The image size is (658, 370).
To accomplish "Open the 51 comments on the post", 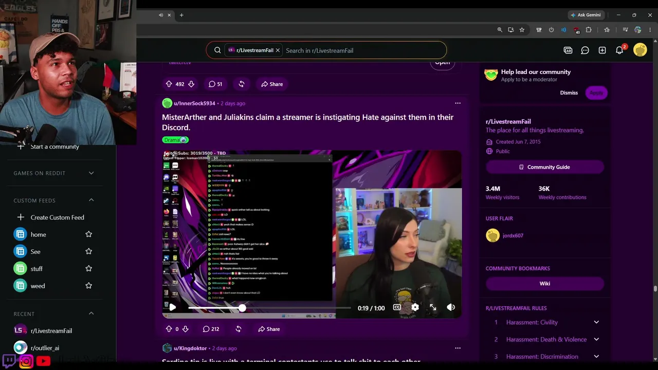I will pyautogui.click(x=215, y=84).
